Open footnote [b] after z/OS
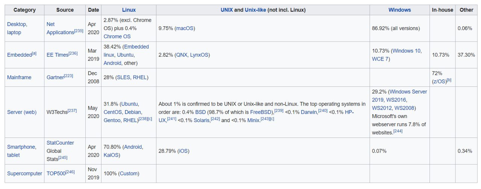Viewport: 481px width, 189px height. pos(449,80)
